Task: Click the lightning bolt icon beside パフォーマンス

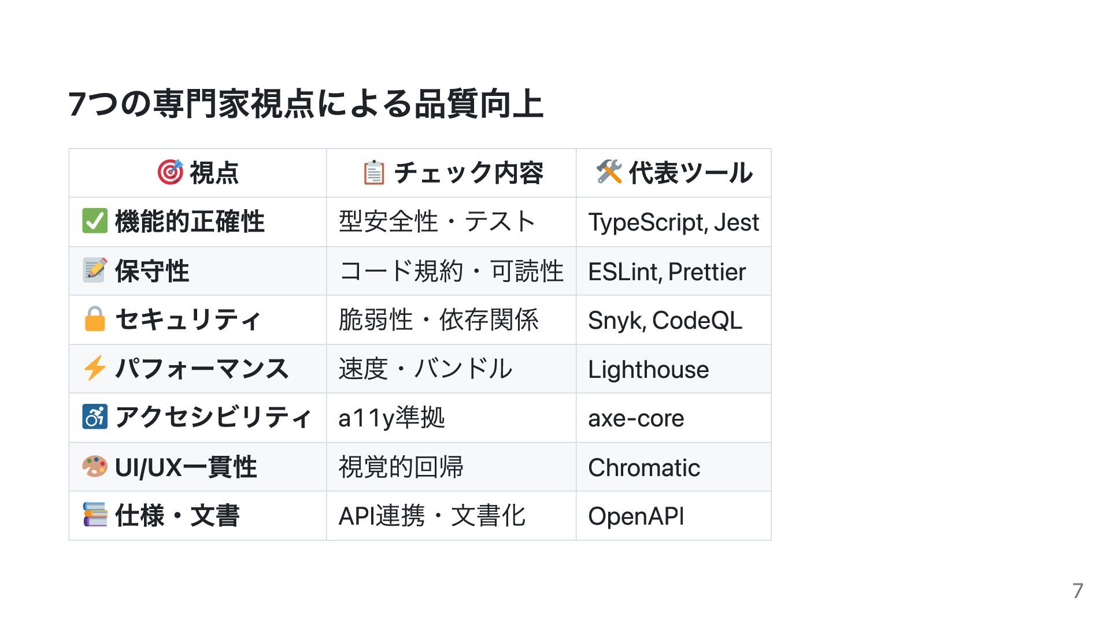Action: (95, 369)
